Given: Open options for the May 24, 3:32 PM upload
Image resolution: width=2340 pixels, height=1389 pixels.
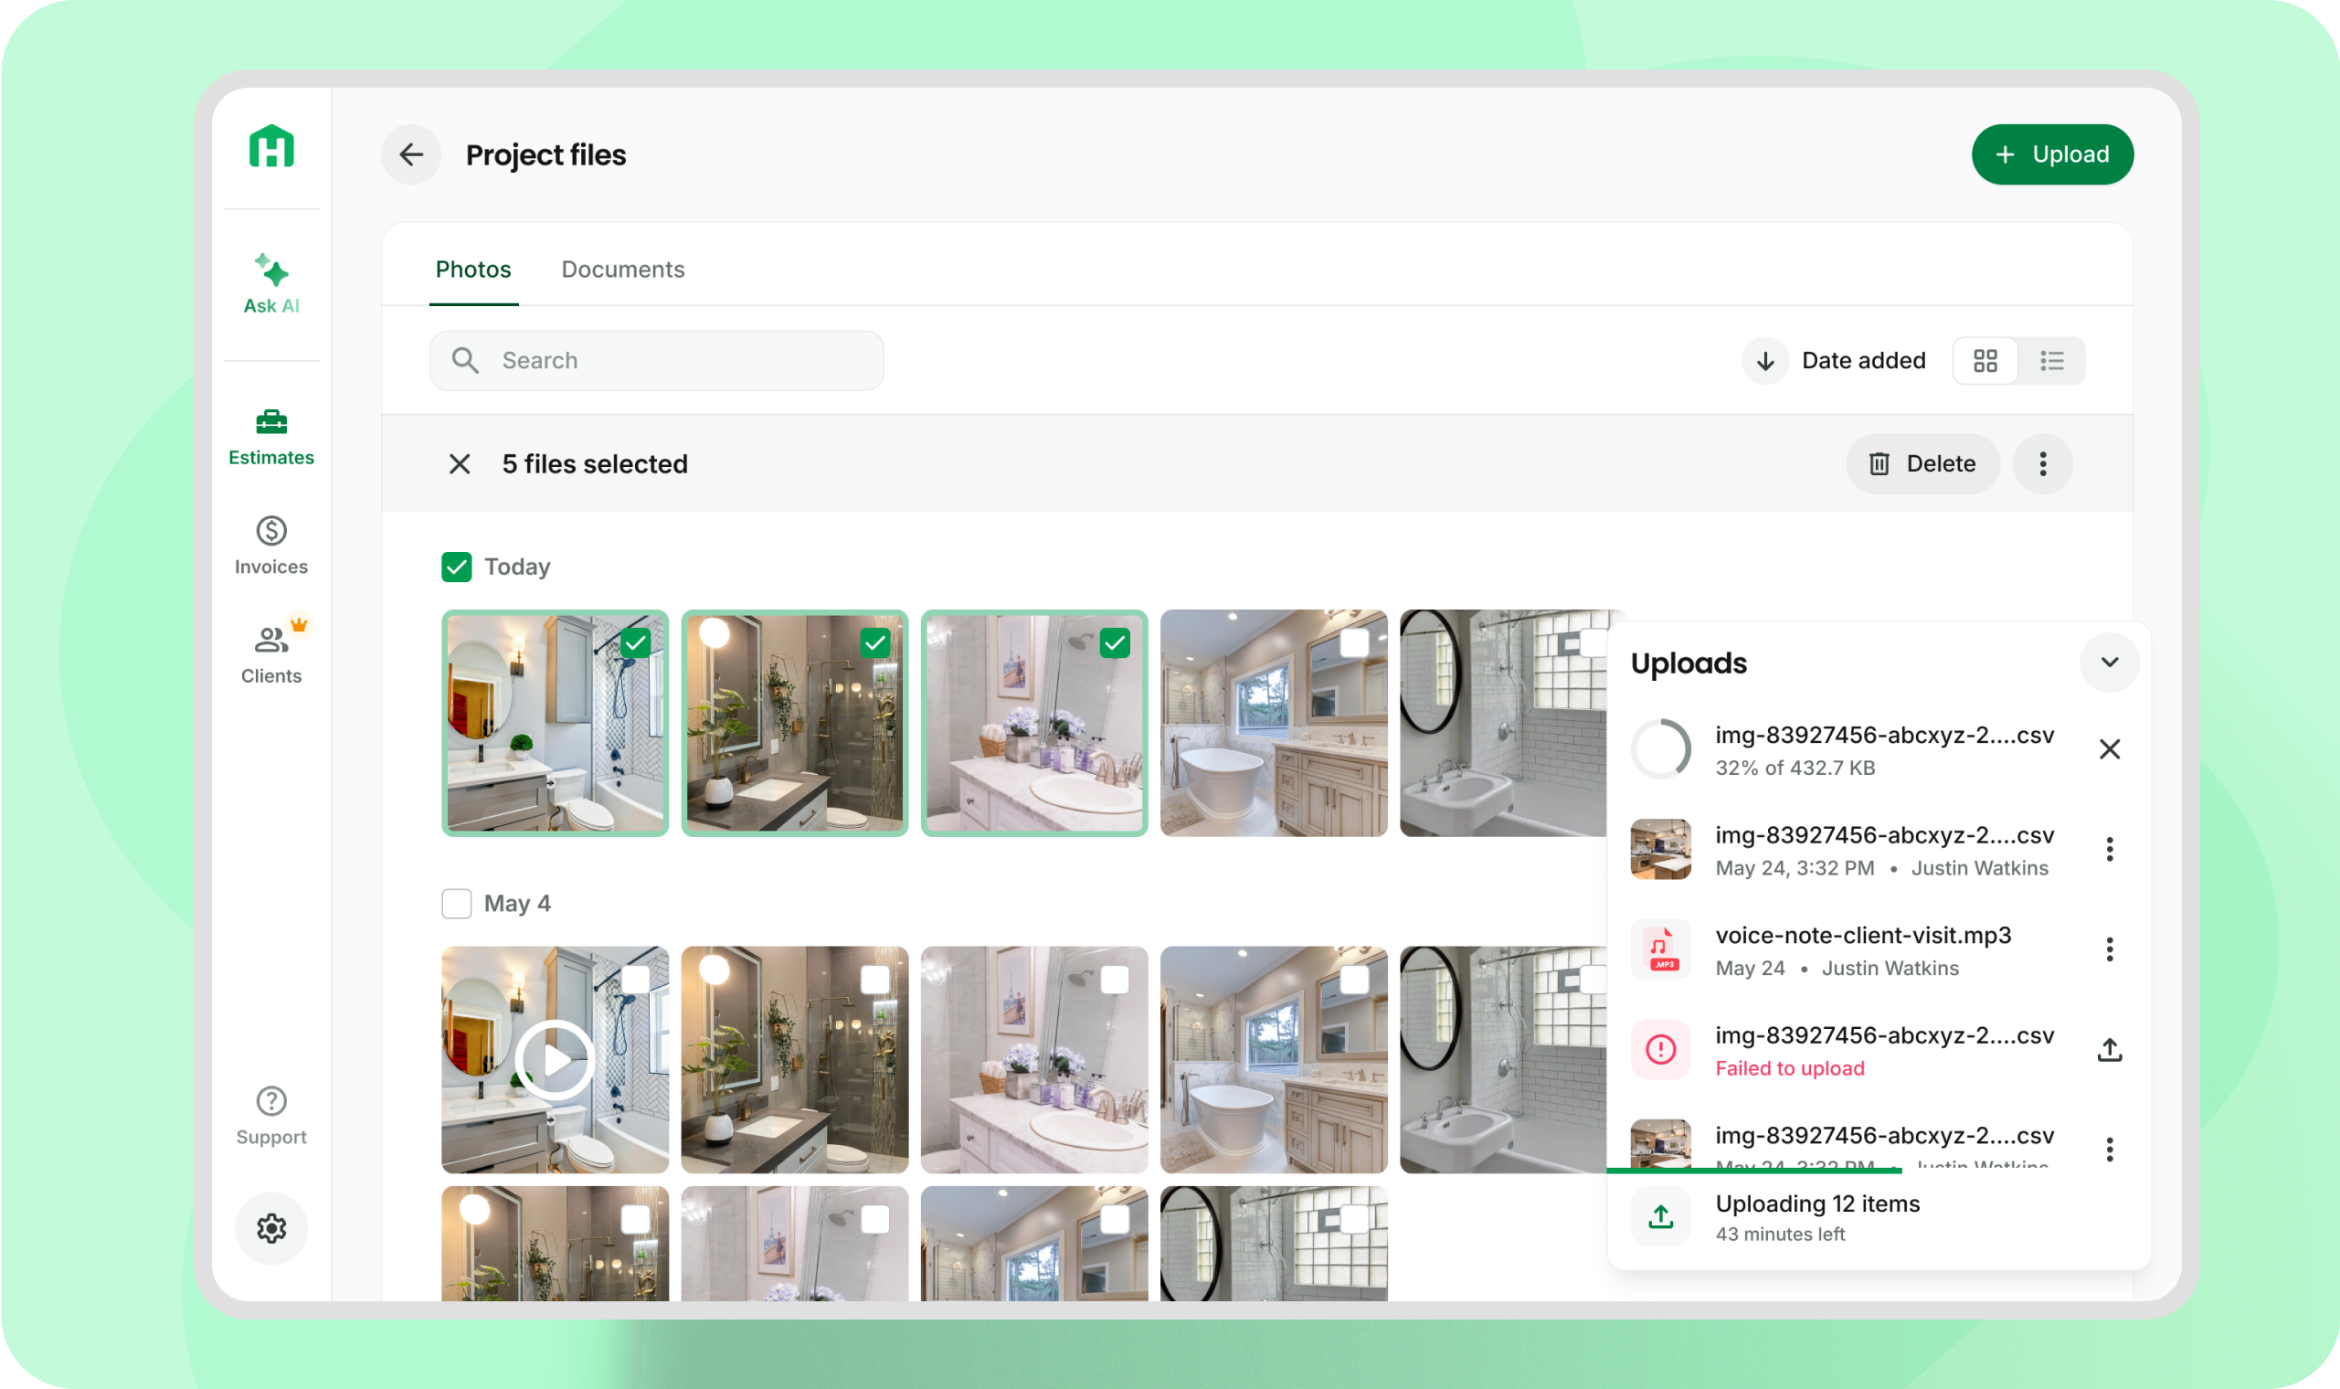Looking at the screenshot, I should pos(2110,850).
